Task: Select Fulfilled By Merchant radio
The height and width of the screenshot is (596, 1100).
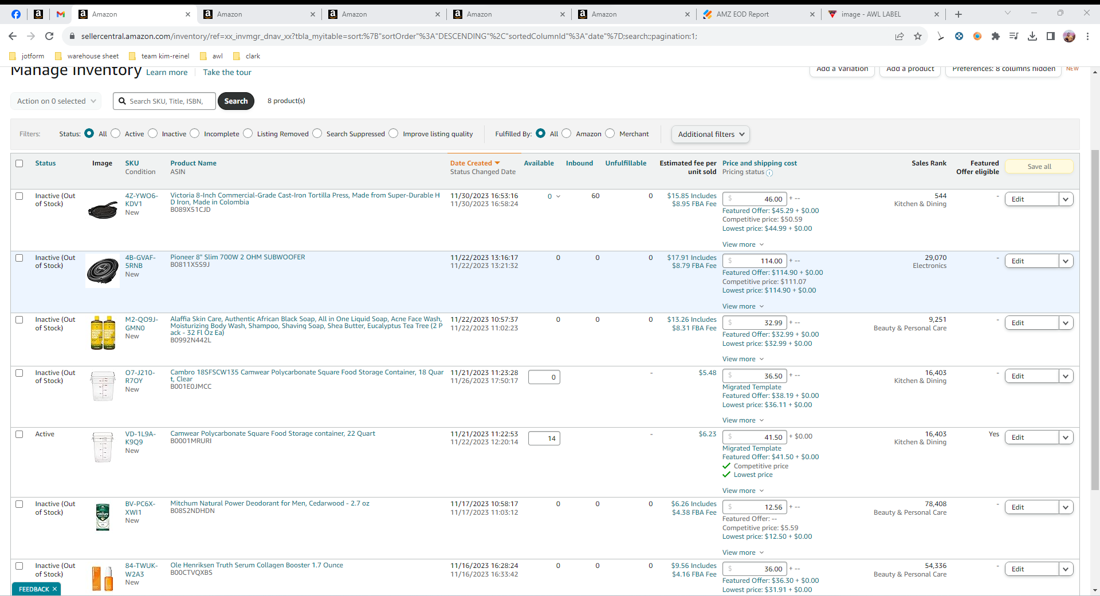Action: (x=610, y=133)
